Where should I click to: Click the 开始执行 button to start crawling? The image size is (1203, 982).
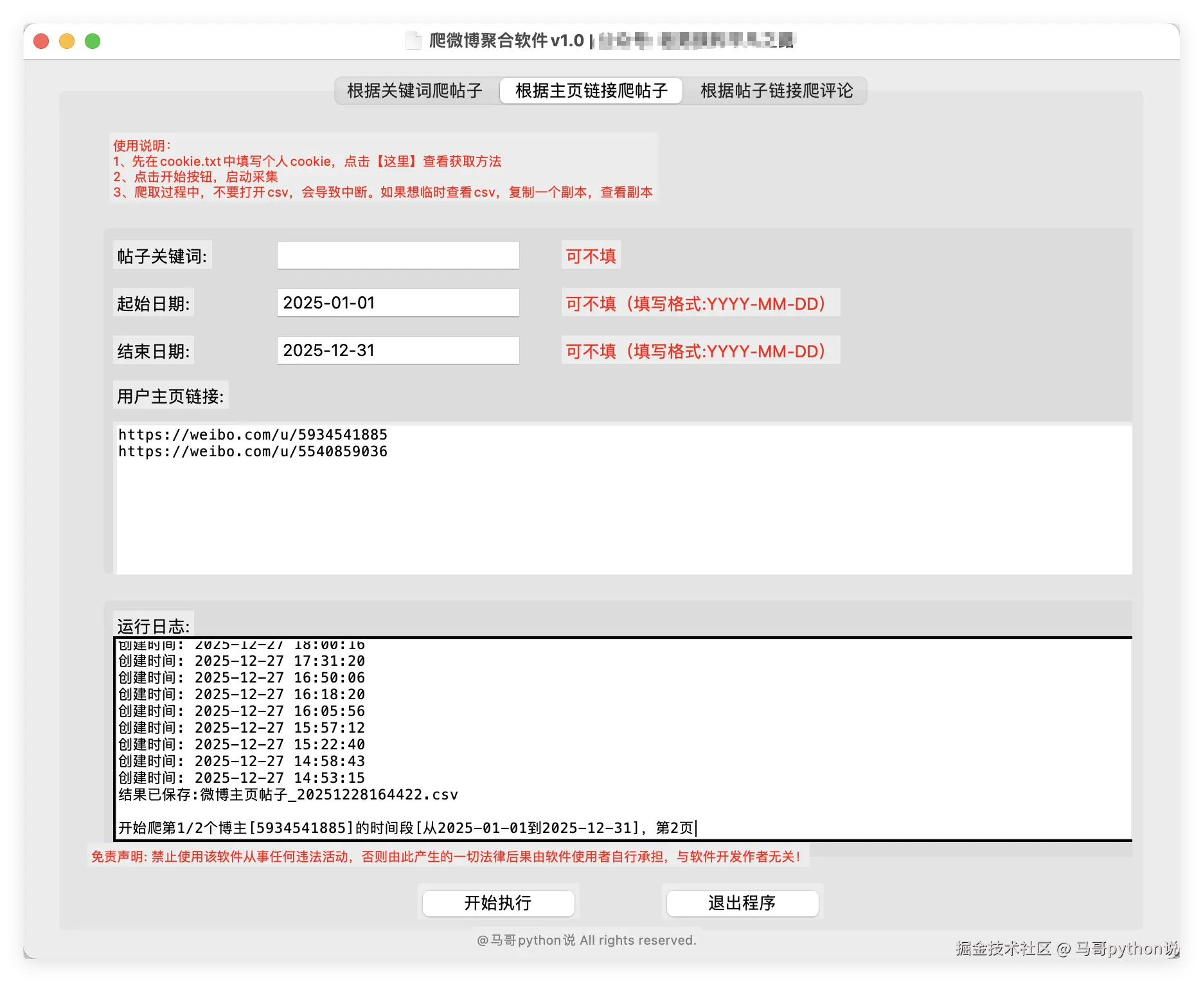tap(499, 902)
